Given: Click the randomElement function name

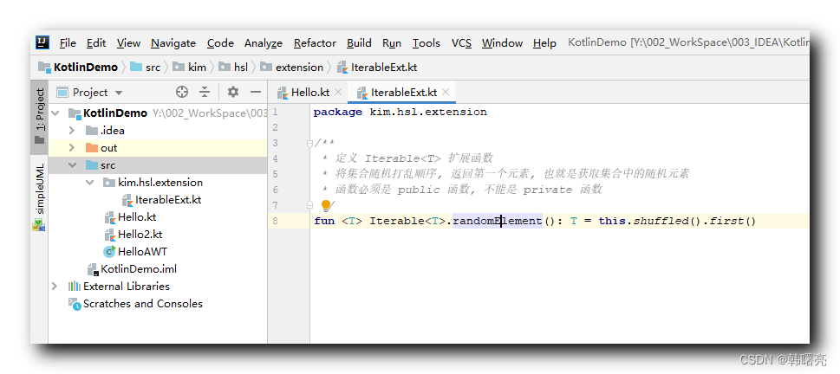Looking at the screenshot, I should (x=497, y=221).
